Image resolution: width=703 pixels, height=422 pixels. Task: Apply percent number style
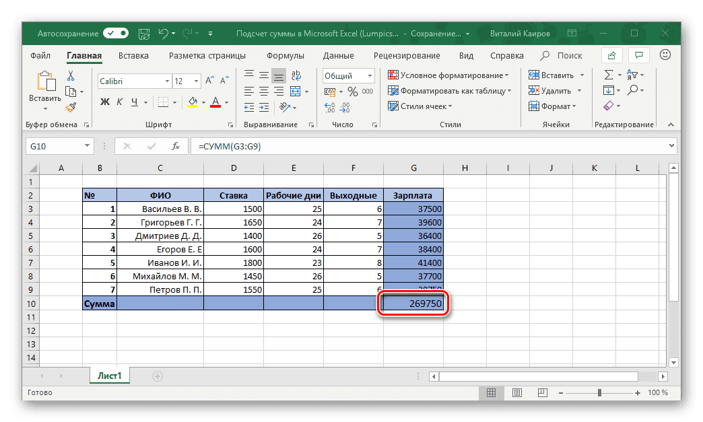click(x=351, y=92)
